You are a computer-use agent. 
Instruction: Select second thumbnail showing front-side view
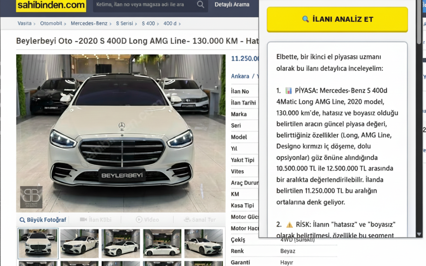(80, 243)
